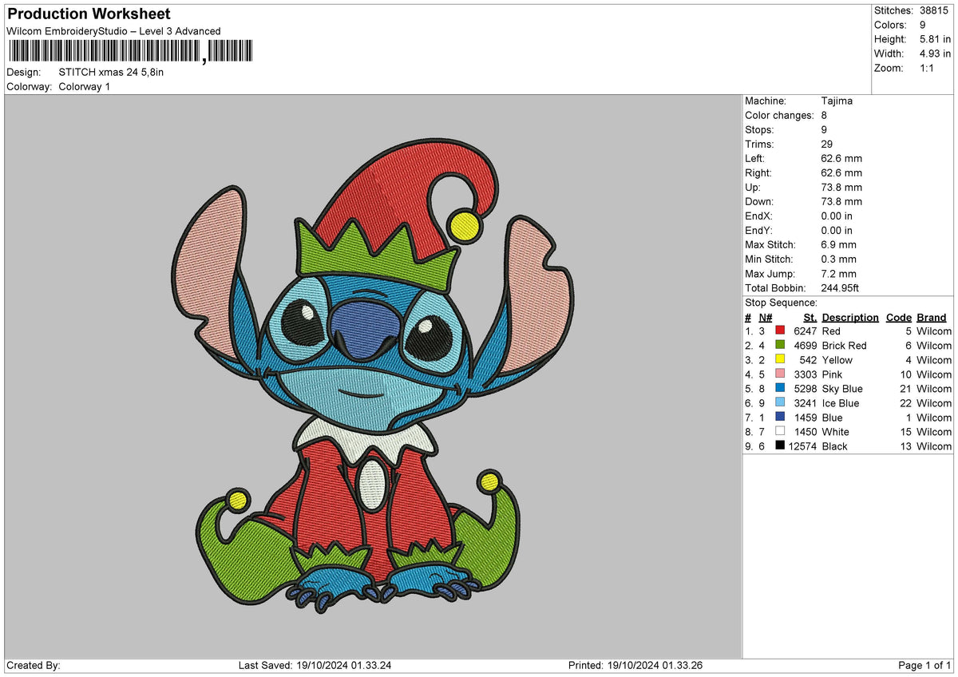
Task: Pick the Ice Blue thread swatch
Action: [780, 402]
